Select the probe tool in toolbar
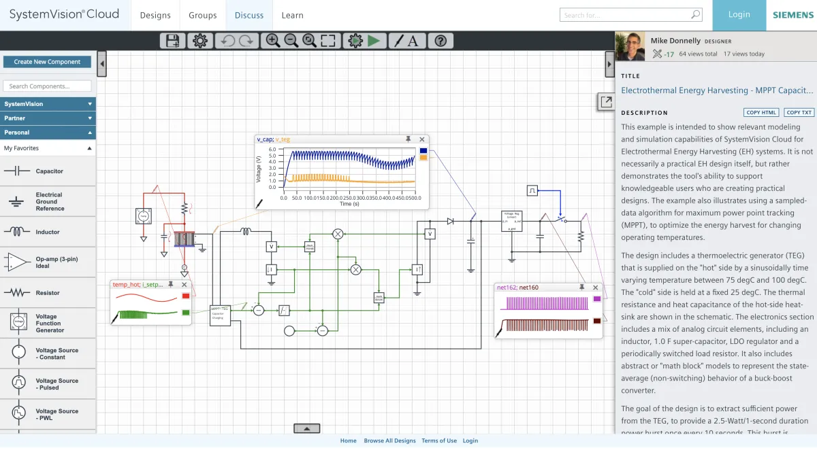This screenshot has height=450, width=817. point(398,41)
